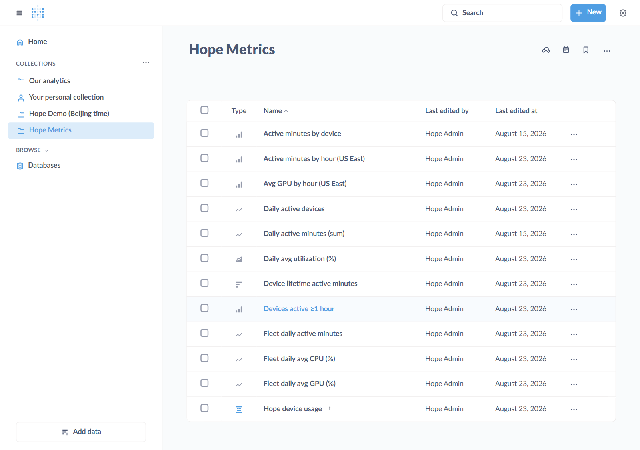Open Hope Metrics header ellipsis menu
Screen dimensions: 640x450
pyautogui.click(x=607, y=51)
